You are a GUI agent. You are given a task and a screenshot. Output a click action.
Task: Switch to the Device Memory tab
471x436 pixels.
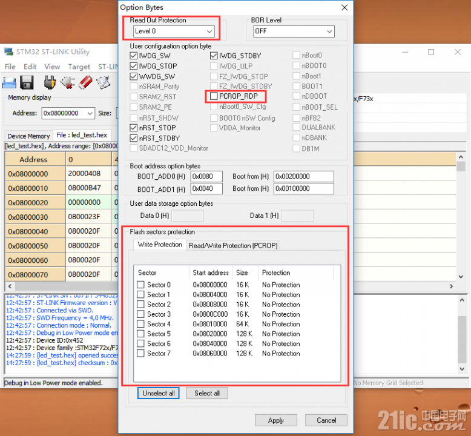point(28,136)
